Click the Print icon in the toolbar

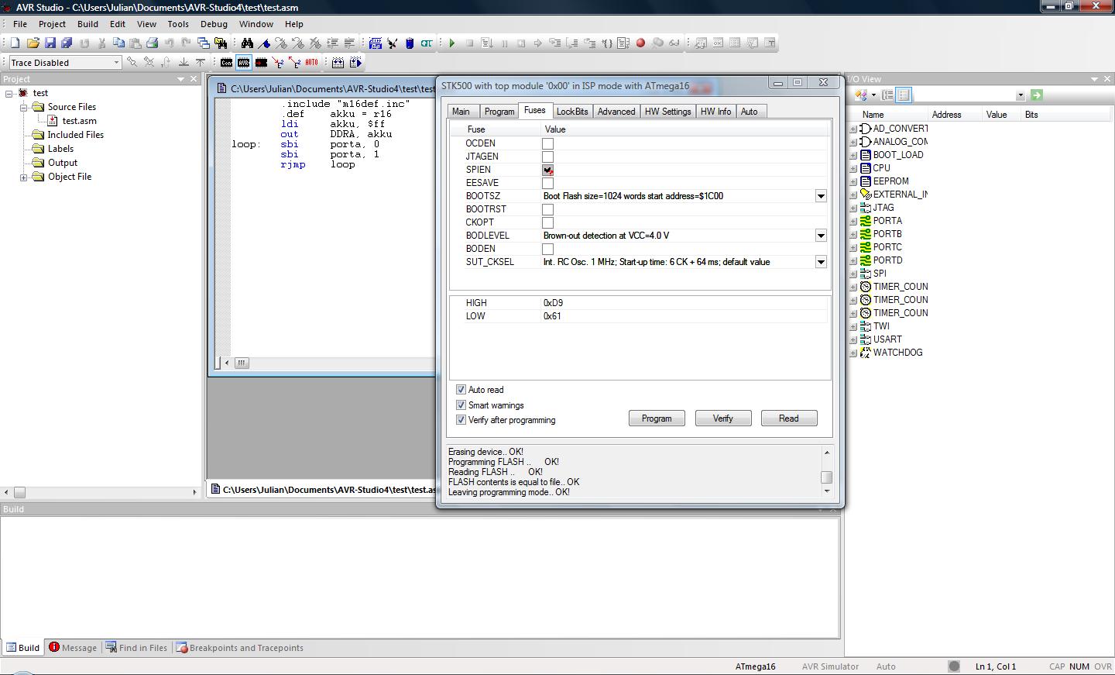[153, 43]
